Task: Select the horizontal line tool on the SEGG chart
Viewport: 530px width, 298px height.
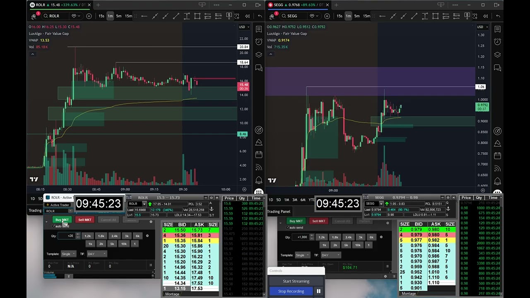Action: point(382,16)
